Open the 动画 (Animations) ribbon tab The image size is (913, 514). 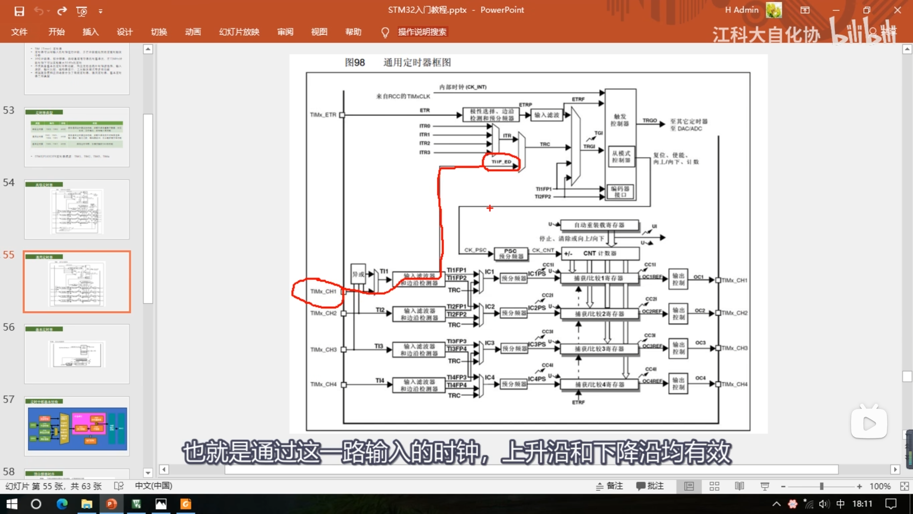pyautogui.click(x=193, y=32)
